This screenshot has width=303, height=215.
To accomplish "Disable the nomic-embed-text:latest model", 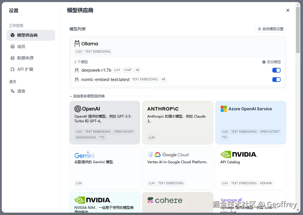I will point(276,79).
